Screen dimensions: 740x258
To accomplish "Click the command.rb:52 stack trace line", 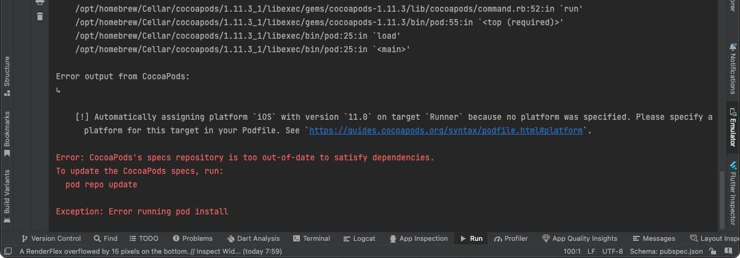I will point(329,9).
